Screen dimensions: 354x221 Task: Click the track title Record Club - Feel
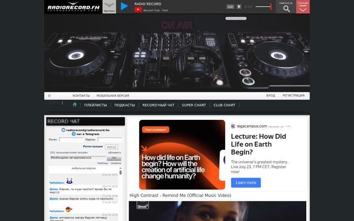coord(155,10)
